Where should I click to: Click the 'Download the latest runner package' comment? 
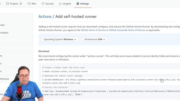(x=62, y=76)
